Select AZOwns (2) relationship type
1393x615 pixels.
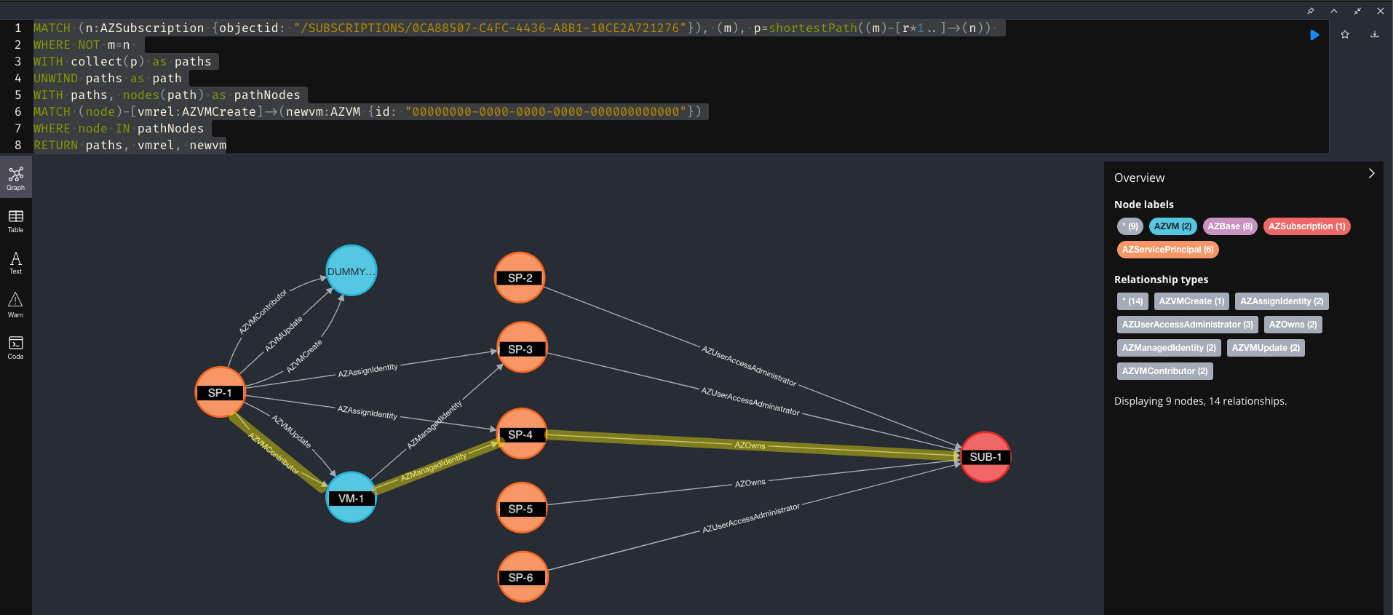[1293, 325]
